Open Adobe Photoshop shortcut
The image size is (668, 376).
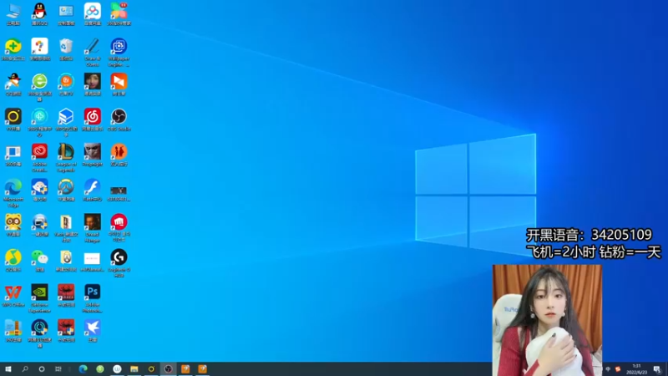click(93, 298)
